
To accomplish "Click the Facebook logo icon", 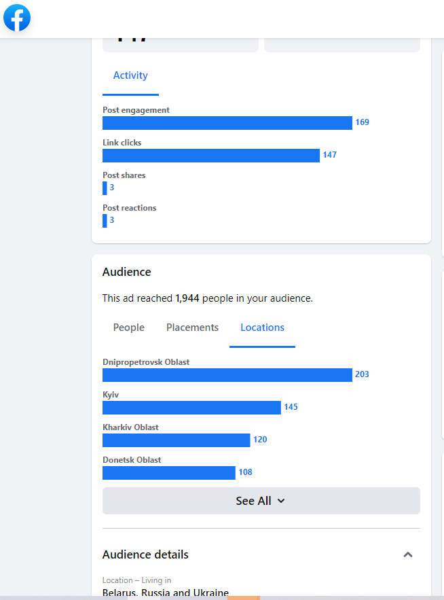I will click(x=17, y=18).
